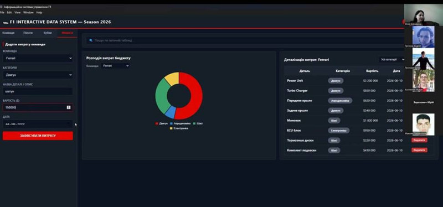Screen dimensions: 443x207
Task: Click the stepper icon in the cost field
Action: tap(68, 107)
